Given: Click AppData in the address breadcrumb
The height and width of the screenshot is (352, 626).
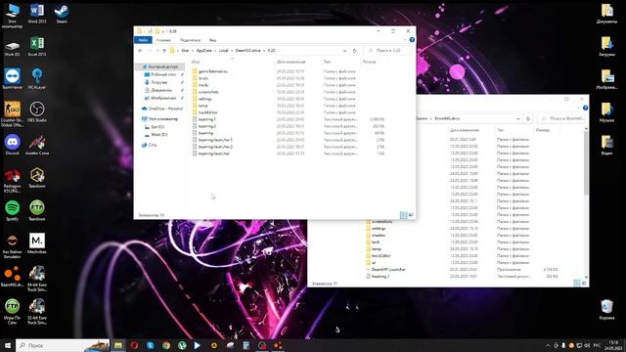Looking at the screenshot, I should [x=204, y=51].
